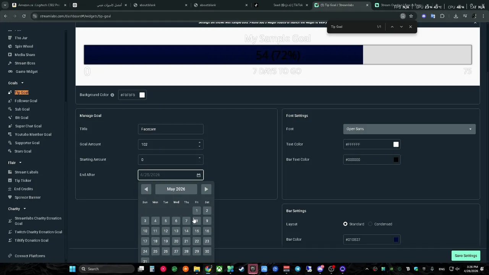Open Twitch Charity Donation Goal

pos(38,232)
